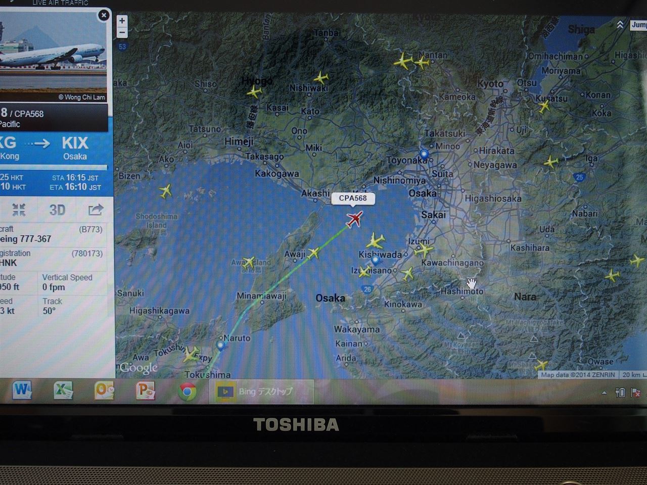Collapse the top bar with double chevron
The width and height of the screenshot is (647, 485).
620,25
